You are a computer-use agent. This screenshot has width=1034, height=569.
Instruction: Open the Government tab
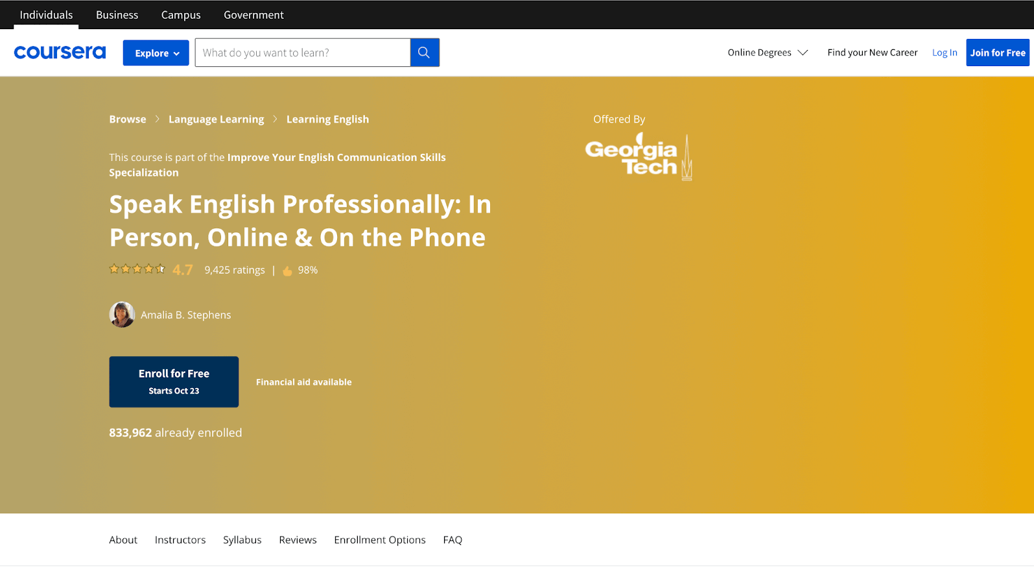[253, 15]
